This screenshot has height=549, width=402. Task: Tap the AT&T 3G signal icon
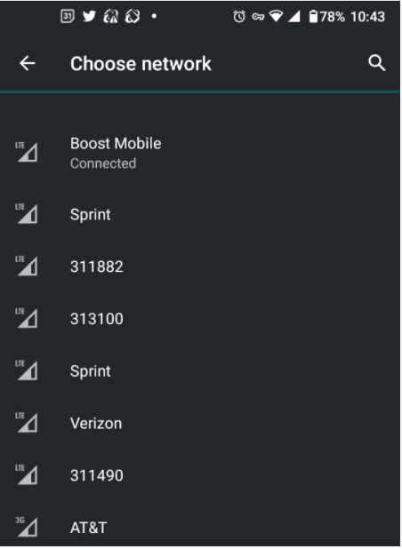tap(27, 526)
